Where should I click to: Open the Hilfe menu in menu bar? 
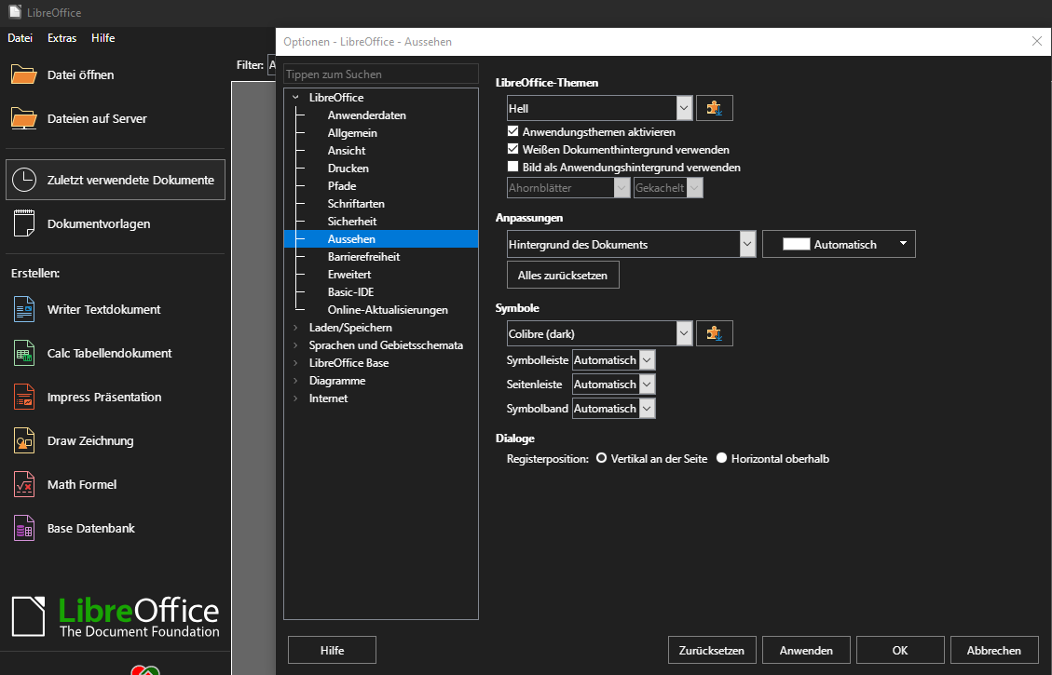click(103, 38)
